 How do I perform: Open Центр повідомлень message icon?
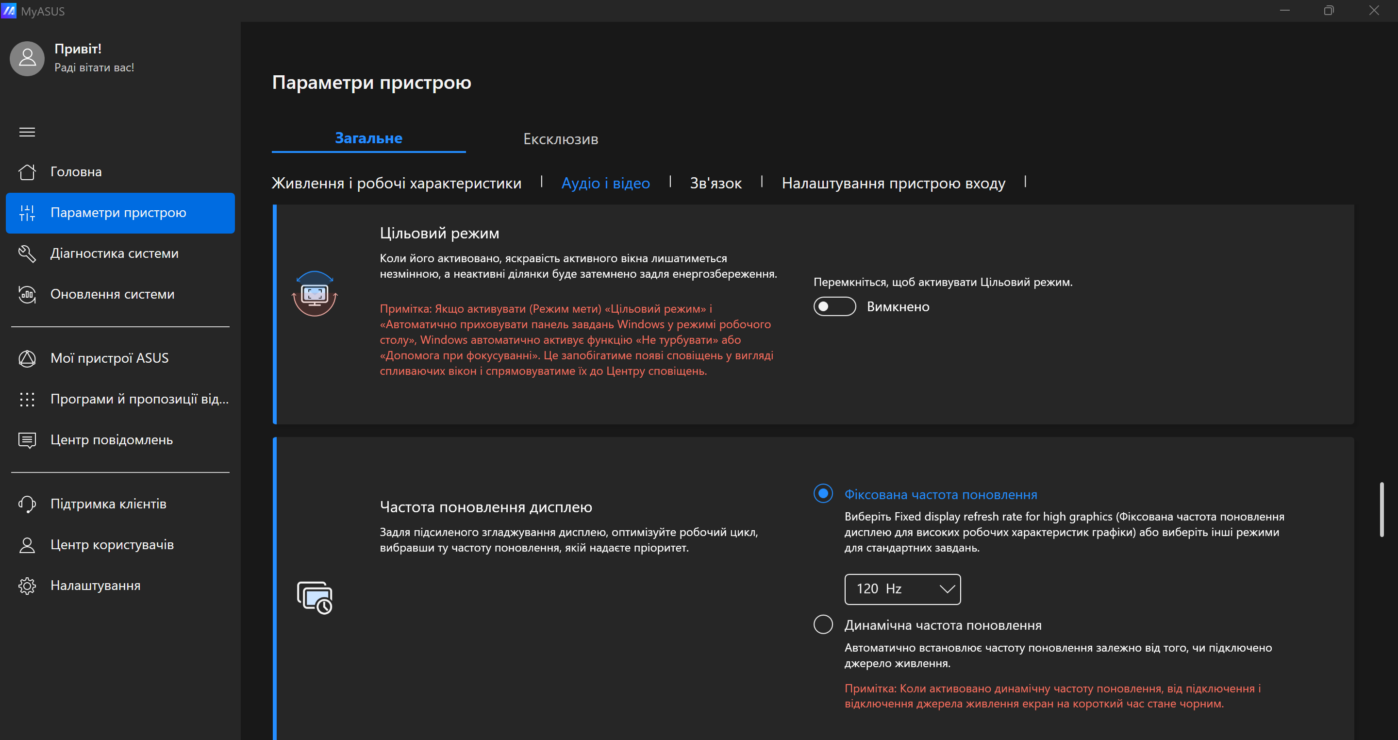tap(27, 440)
